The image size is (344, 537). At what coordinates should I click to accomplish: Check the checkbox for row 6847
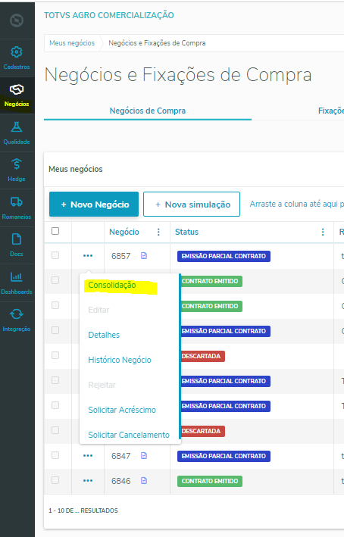point(55,455)
